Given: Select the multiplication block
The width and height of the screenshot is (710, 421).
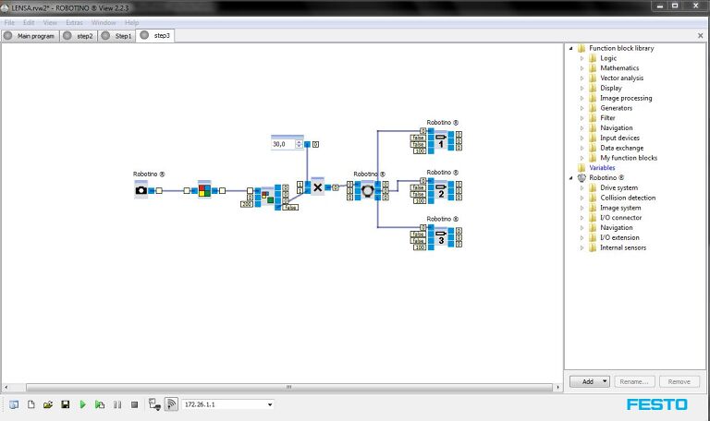Looking at the screenshot, I should (x=317, y=186).
